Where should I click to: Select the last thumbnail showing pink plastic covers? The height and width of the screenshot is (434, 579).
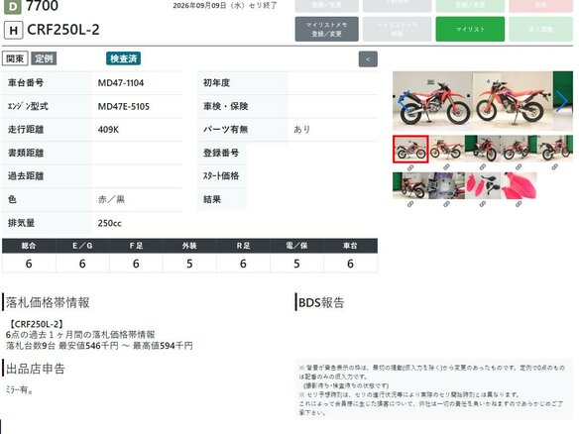pyautogui.click(x=519, y=185)
